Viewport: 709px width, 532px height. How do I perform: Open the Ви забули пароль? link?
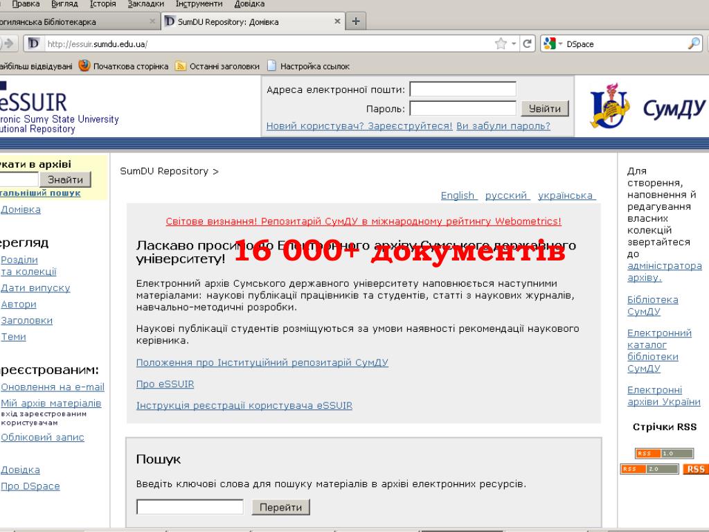(503, 126)
